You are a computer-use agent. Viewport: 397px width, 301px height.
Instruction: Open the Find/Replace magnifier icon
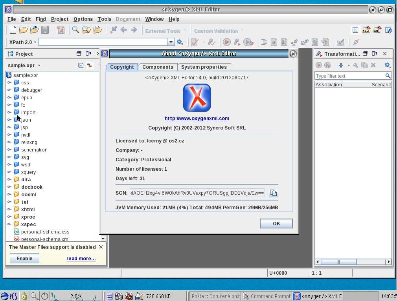[x=75, y=30]
